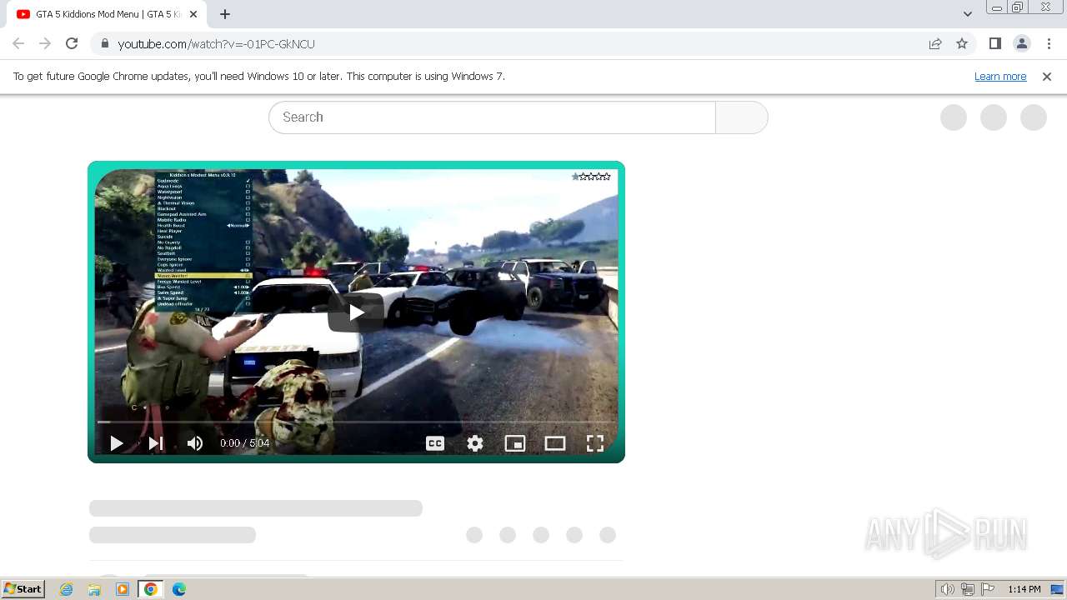Click the play icon in player controls

[117, 443]
